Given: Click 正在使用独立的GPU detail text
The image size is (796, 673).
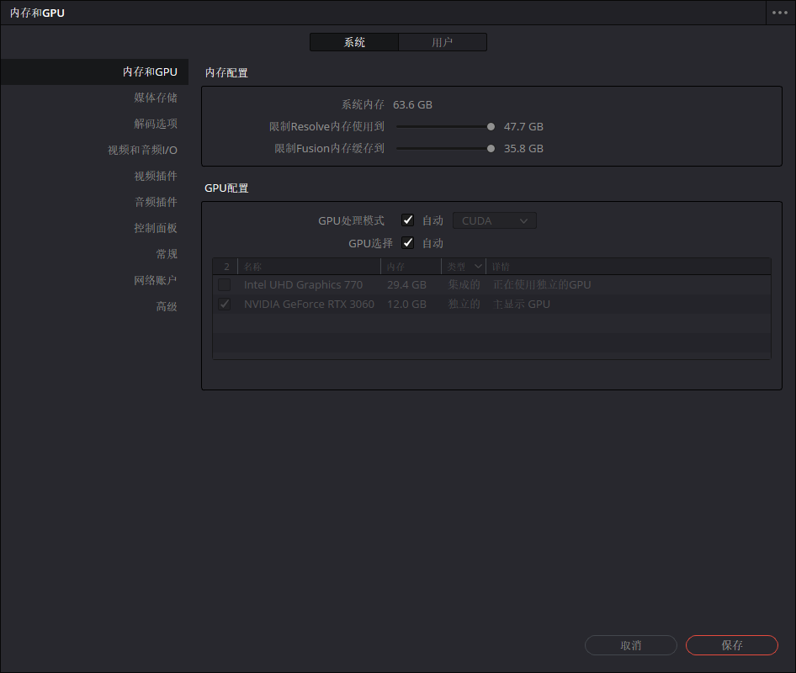Looking at the screenshot, I should point(542,284).
